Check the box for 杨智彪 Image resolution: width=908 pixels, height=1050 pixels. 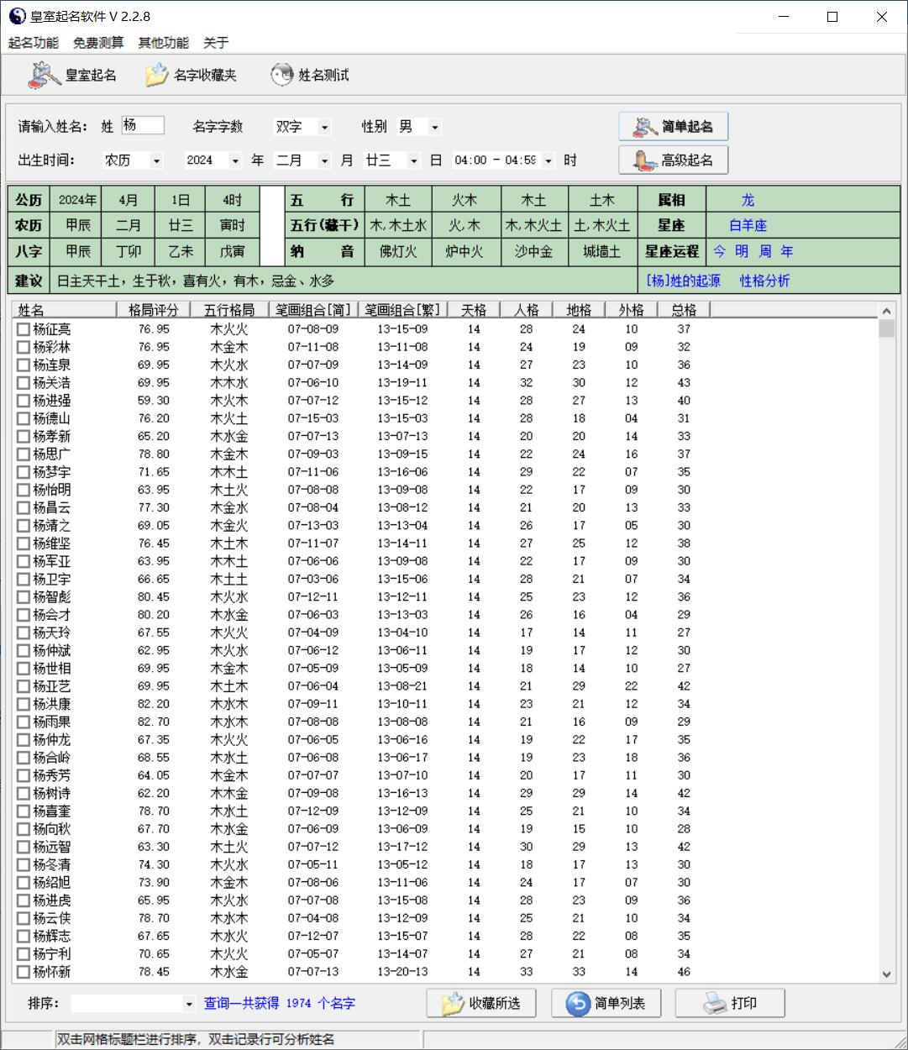click(24, 597)
